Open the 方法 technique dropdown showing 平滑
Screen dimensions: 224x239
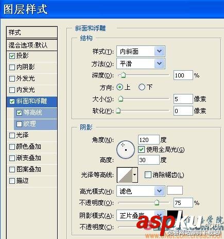141,63
